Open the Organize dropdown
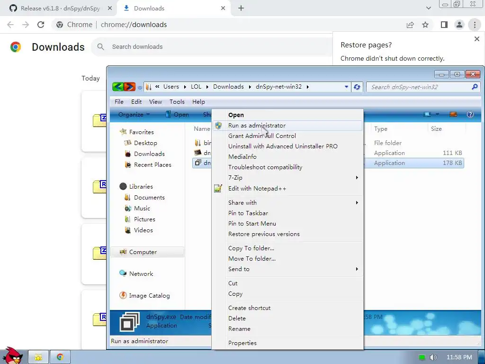 tap(134, 115)
